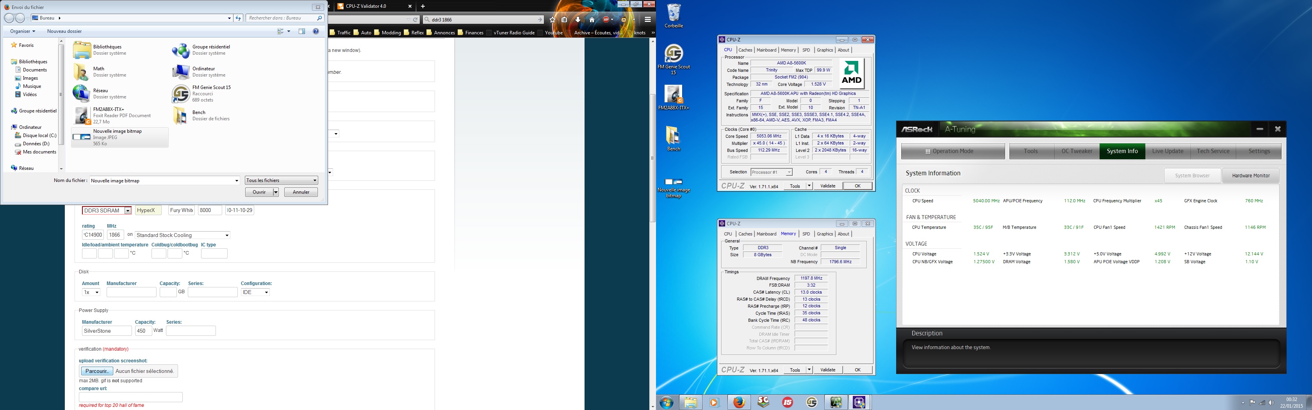Viewport: 1312px width, 410px height.
Task: Click the Firefox bookmark star icon
Action: click(553, 20)
